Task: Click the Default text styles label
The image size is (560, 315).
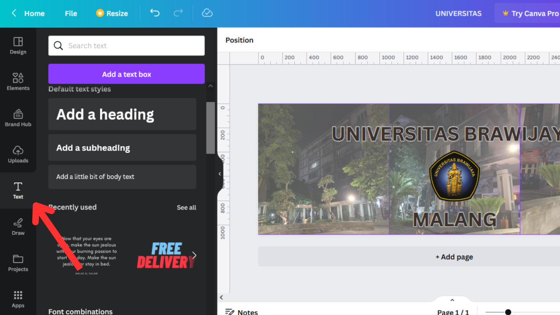Action: tap(80, 89)
